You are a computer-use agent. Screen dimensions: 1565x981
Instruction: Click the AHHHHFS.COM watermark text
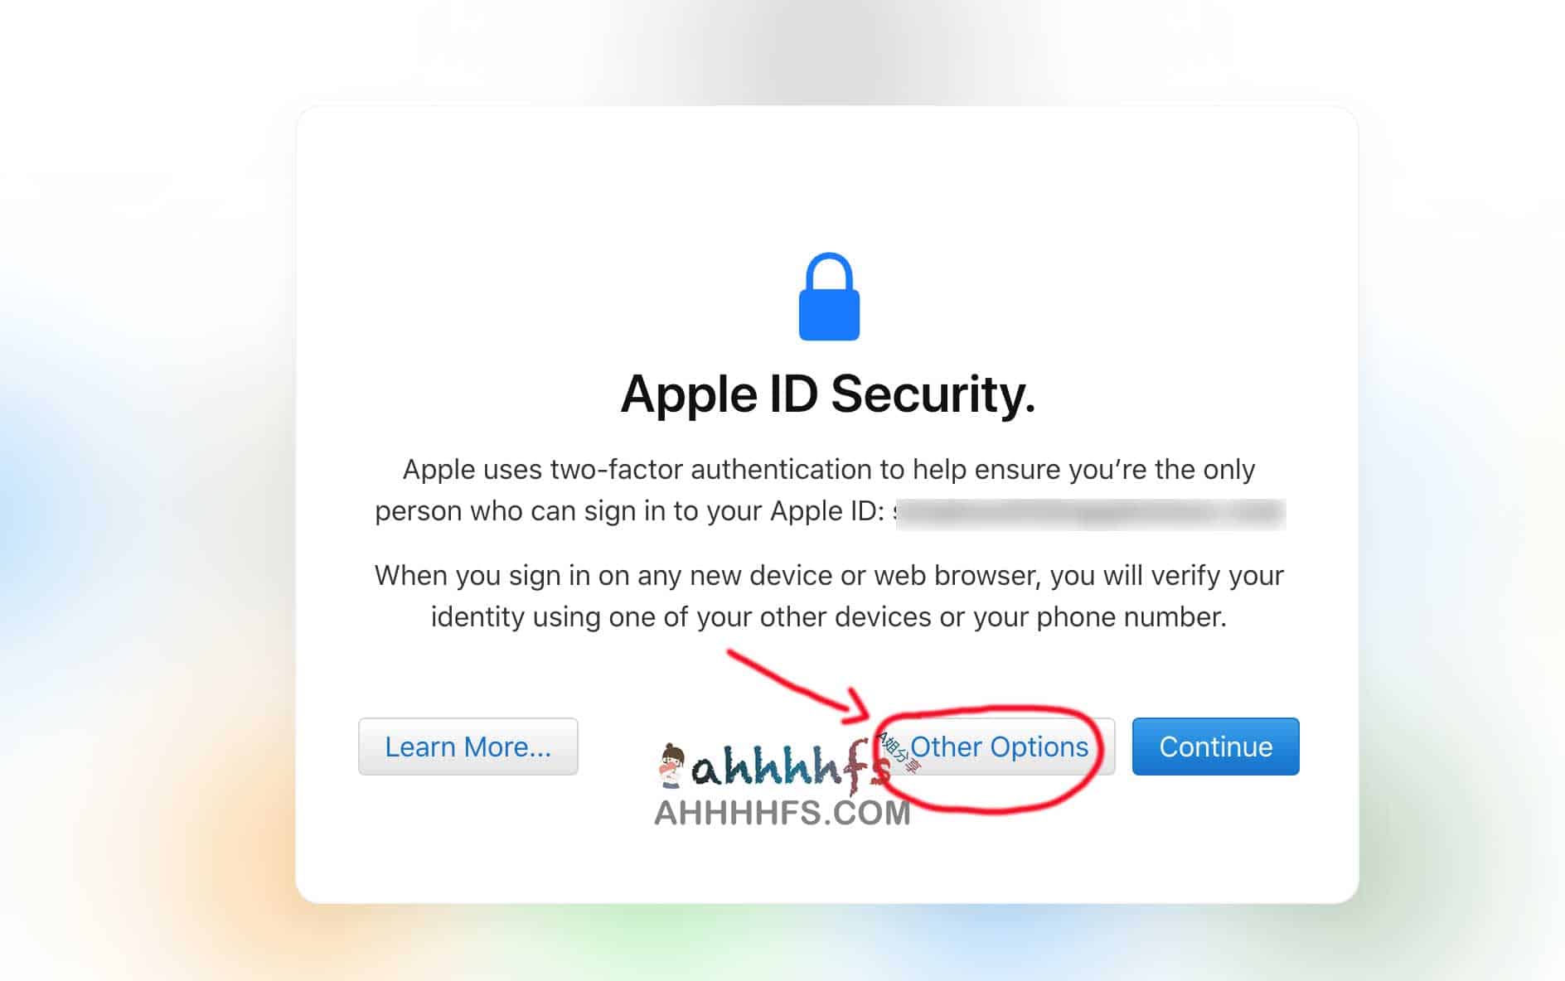pyautogui.click(x=782, y=813)
